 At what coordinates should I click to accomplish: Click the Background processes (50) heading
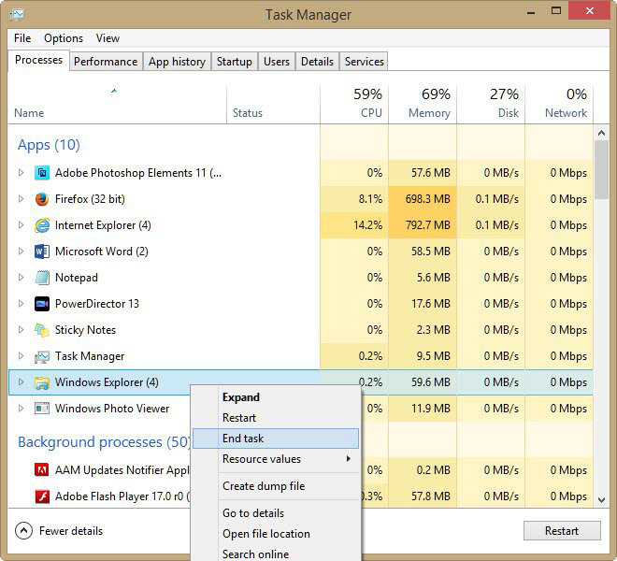tap(105, 442)
